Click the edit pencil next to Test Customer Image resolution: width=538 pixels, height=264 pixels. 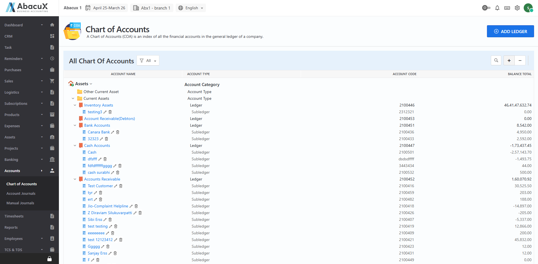(116, 186)
